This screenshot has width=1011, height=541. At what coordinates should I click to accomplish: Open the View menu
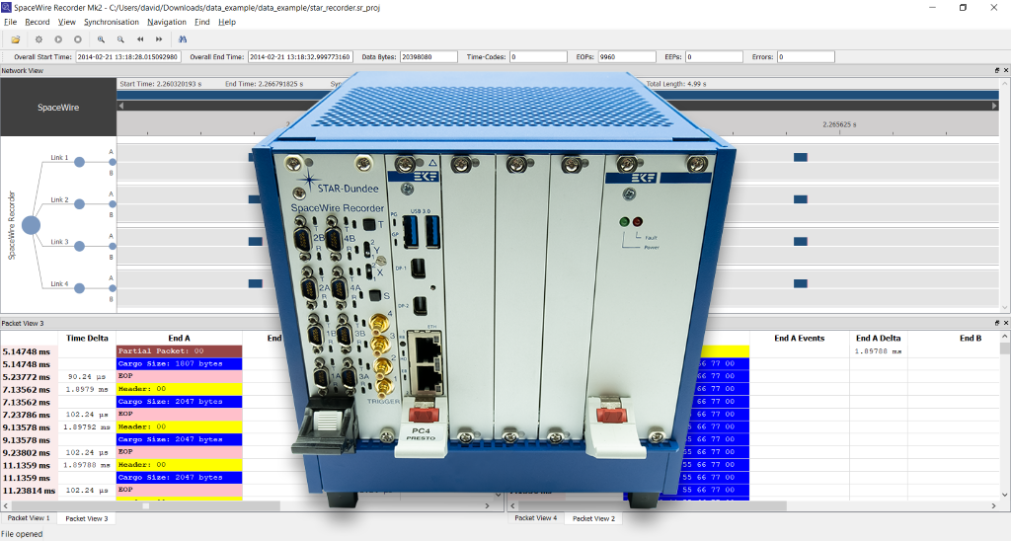click(x=66, y=22)
